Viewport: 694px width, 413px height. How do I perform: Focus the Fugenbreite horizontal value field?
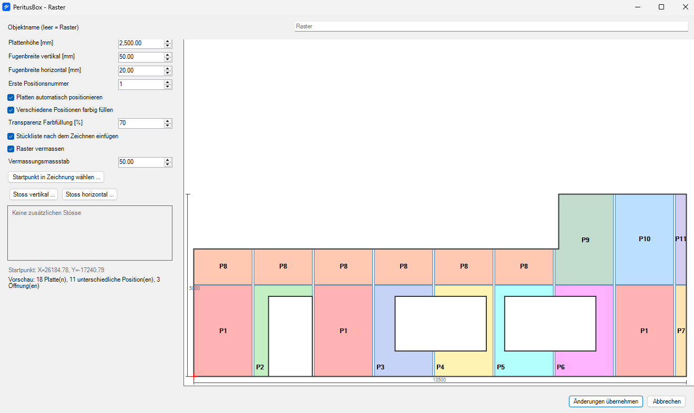pos(141,70)
